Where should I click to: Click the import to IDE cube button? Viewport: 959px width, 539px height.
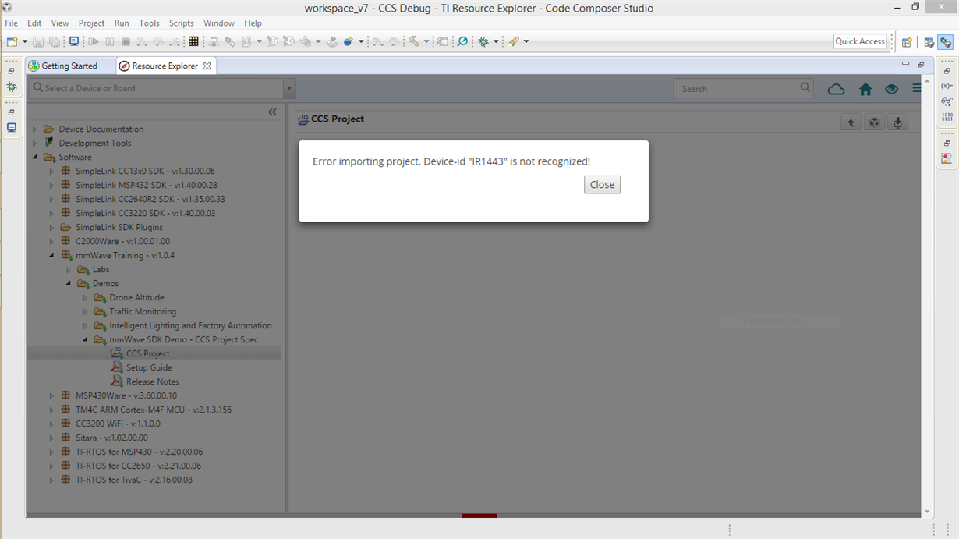pos(875,122)
